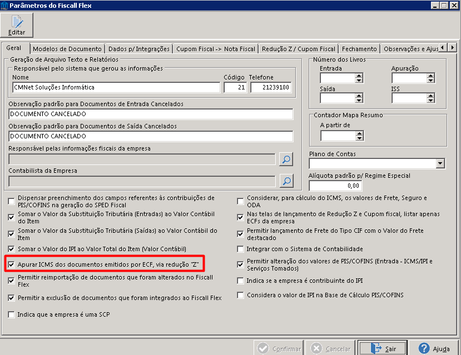461x355 pixels.
Task: Click the Fiscall Flex title bar icon
Action: (4, 6)
